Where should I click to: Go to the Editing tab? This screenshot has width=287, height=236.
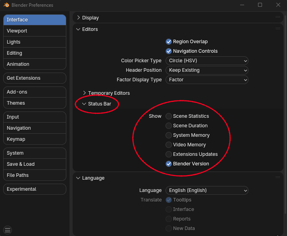click(35, 53)
